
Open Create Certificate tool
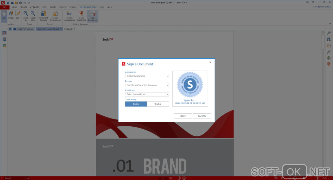tap(81, 16)
